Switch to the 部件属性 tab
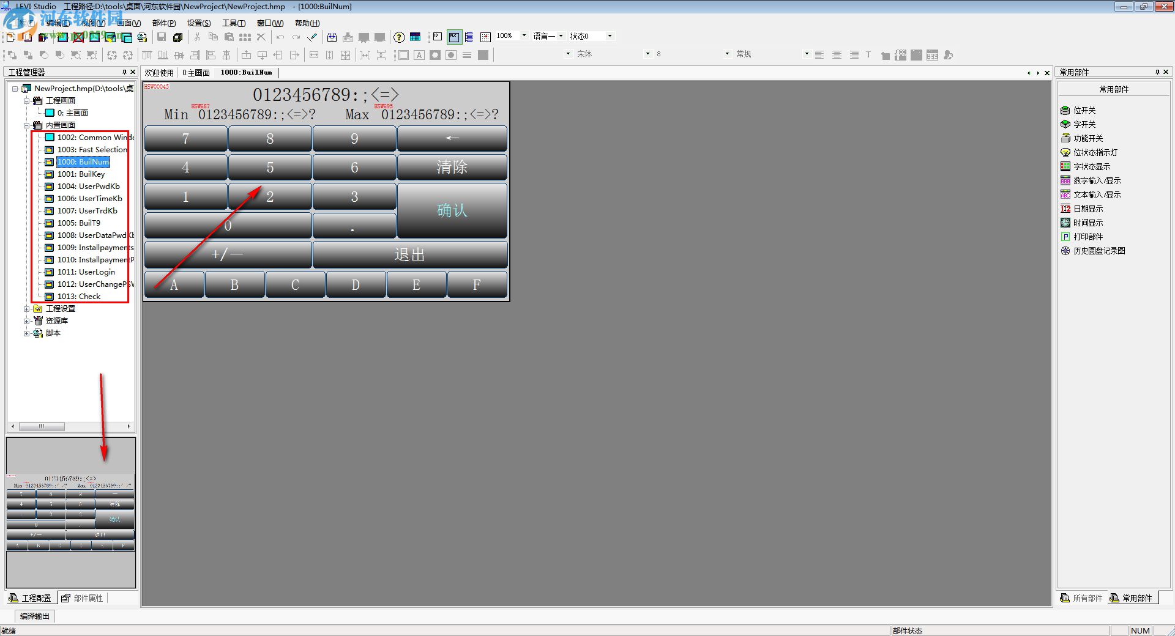1175x636 pixels. (x=83, y=598)
